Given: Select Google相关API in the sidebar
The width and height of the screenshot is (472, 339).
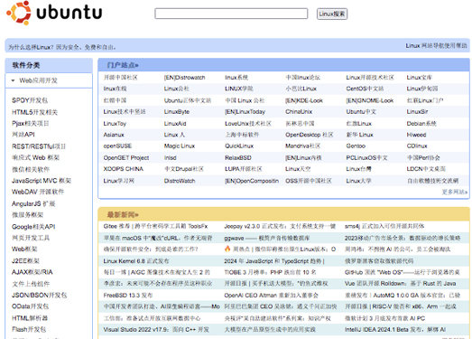Looking at the screenshot, I should (x=33, y=227).
